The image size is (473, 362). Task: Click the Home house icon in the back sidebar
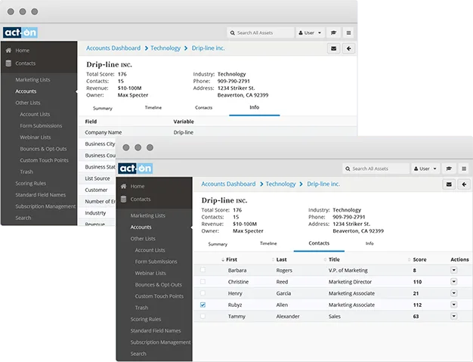point(8,51)
